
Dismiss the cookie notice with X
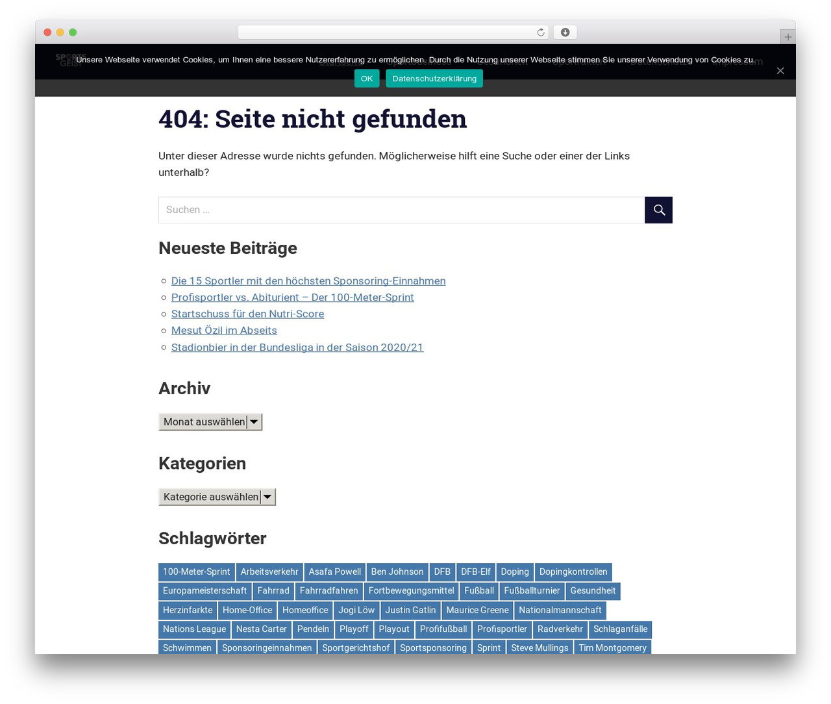[780, 71]
